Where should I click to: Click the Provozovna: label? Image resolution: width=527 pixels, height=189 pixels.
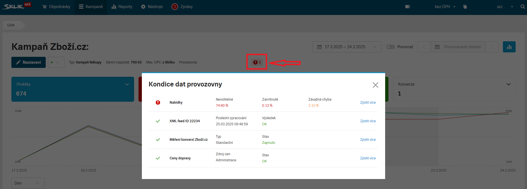coord(188,62)
